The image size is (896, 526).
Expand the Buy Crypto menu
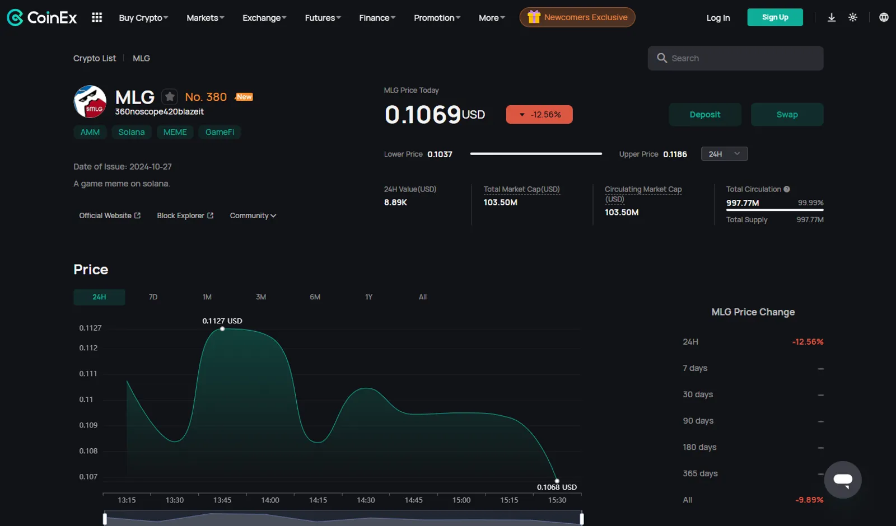click(x=143, y=18)
